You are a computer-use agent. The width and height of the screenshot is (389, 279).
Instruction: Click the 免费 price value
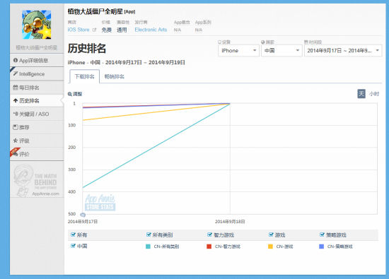click(106, 30)
